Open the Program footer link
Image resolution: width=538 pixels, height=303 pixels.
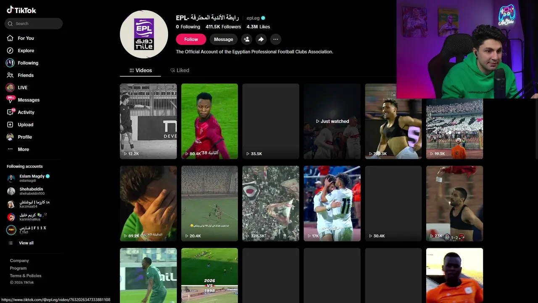coord(18,268)
